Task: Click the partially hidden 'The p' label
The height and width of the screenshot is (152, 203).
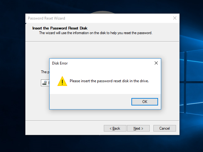Action: pos(44,72)
